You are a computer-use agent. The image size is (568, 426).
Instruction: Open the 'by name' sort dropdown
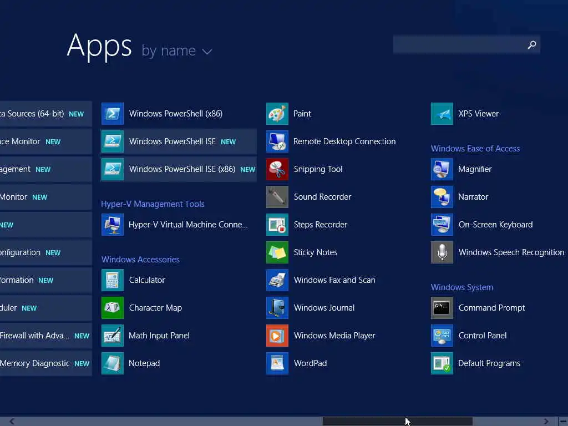pos(176,50)
